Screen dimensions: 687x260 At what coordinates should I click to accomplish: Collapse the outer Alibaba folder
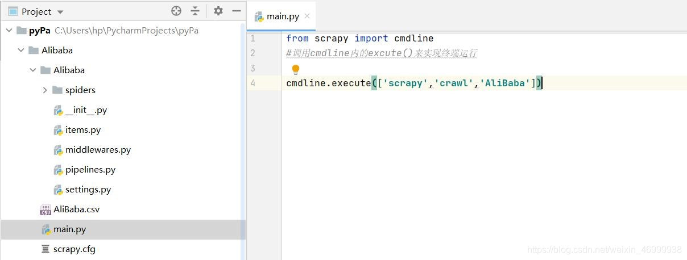[x=21, y=51]
